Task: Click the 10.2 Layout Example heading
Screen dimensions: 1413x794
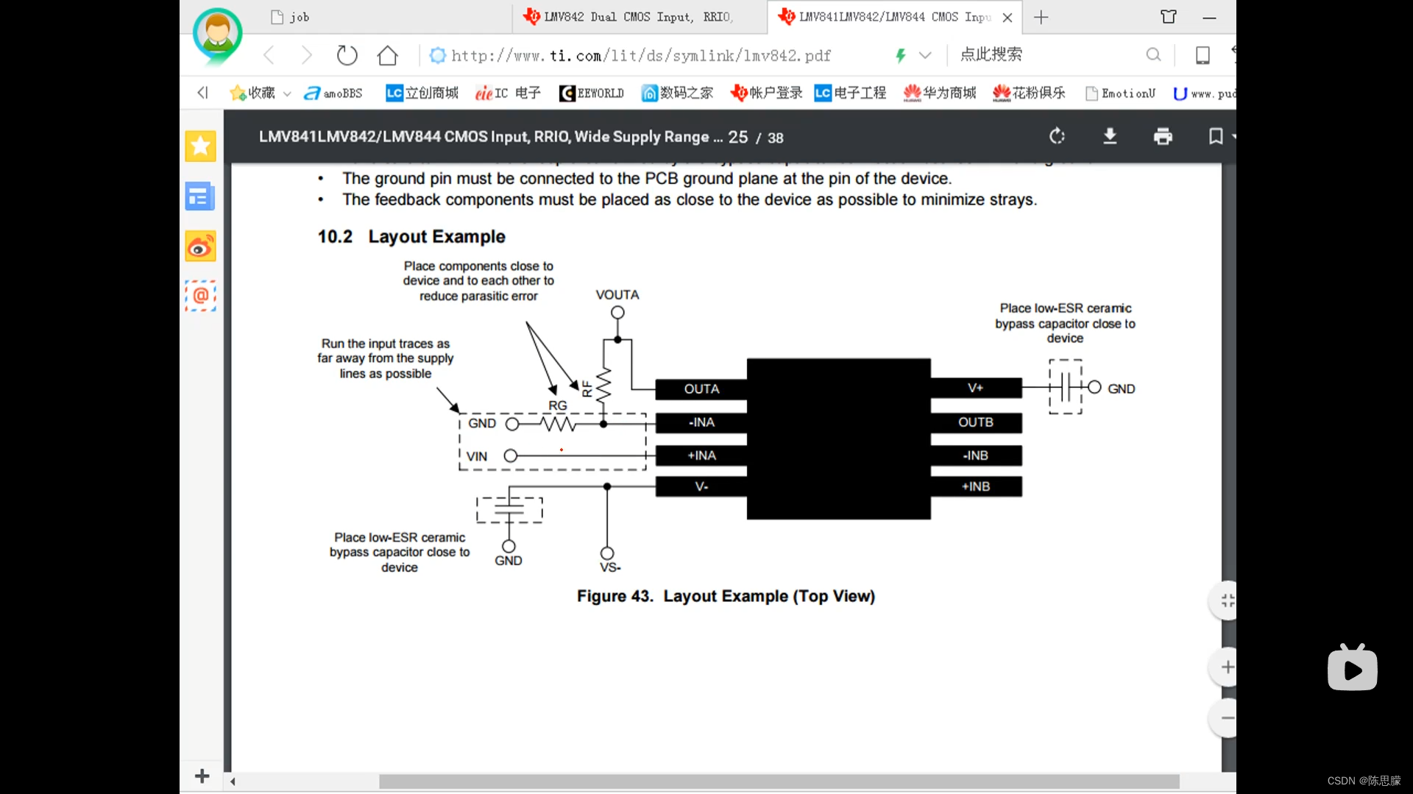Action: pos(411,236)
